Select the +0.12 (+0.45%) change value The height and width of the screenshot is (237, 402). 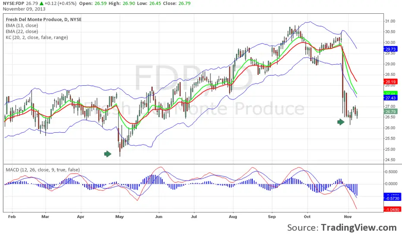point(60,3)
